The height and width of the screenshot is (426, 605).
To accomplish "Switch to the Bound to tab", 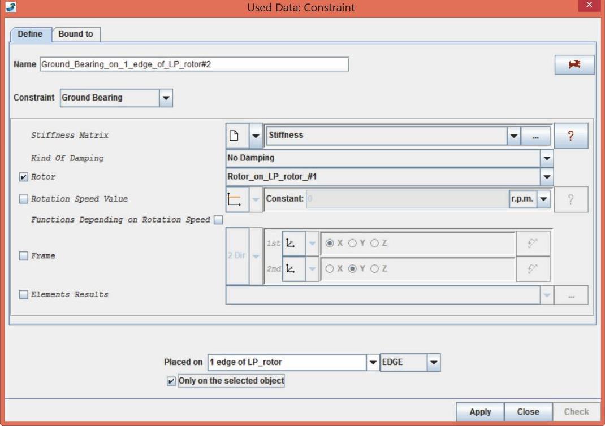I will point(76,34).
